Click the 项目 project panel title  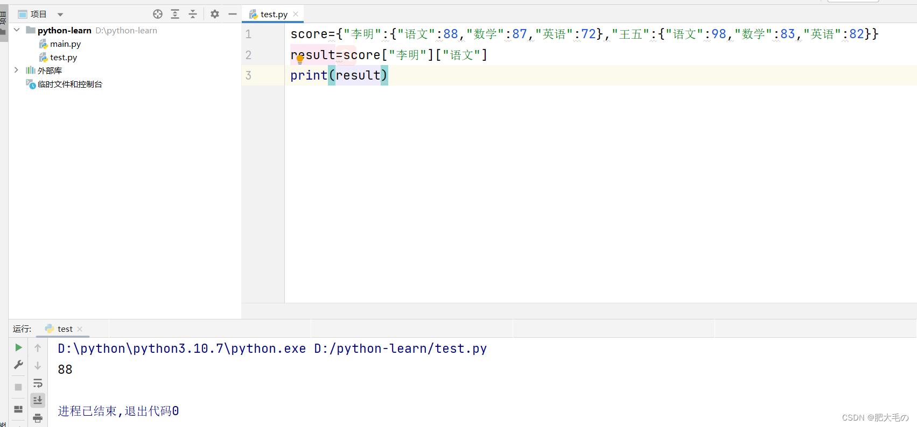click(x=38, y=15)
